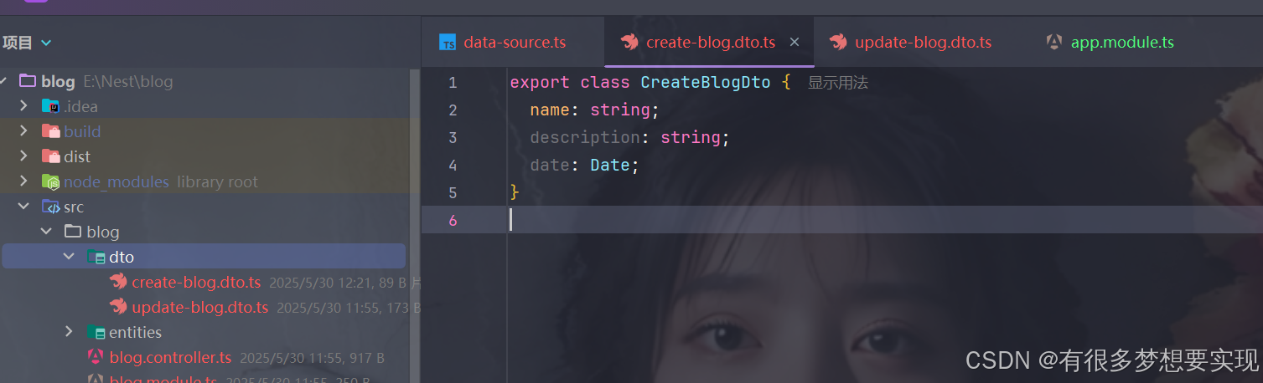Click the NestJS icon of create-blog.dto.ts in tree
This screenshot has width=1263, height=383.
(x=118, y=282)
